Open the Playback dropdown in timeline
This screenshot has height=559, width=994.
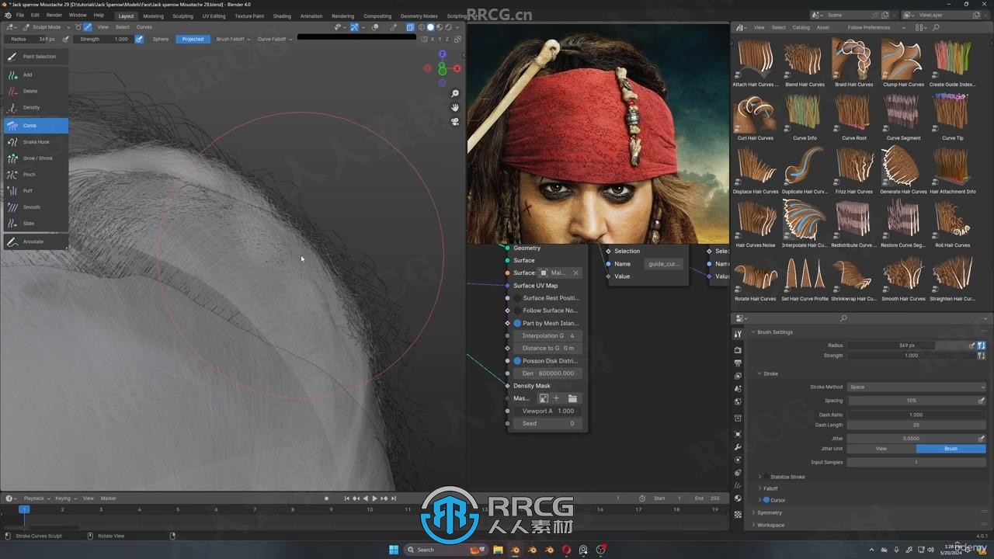pos(36,498)
